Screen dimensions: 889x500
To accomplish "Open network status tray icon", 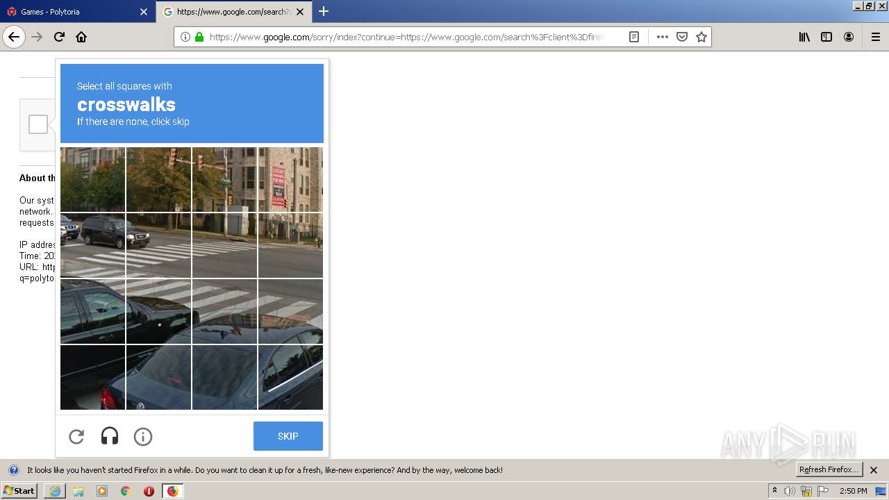I will coord(806,491).
